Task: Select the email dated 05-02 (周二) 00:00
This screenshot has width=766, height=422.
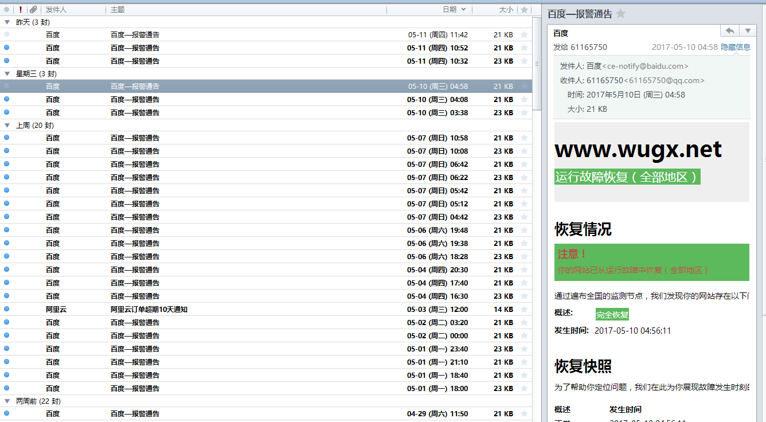Action: pyautogui.click(x=266, y=335)
